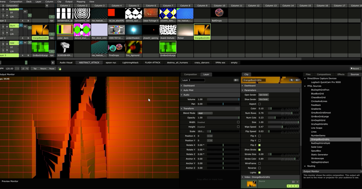362x189 pixels.
Task: Trigger the FireDrops clip thumbnail
Action: coord(116,47)
